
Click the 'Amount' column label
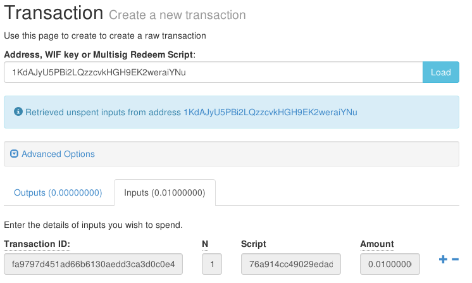coord(377,244)
